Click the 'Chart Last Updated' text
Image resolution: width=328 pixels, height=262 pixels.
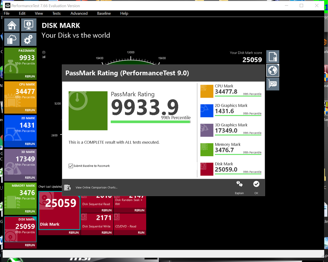[50, 187]
